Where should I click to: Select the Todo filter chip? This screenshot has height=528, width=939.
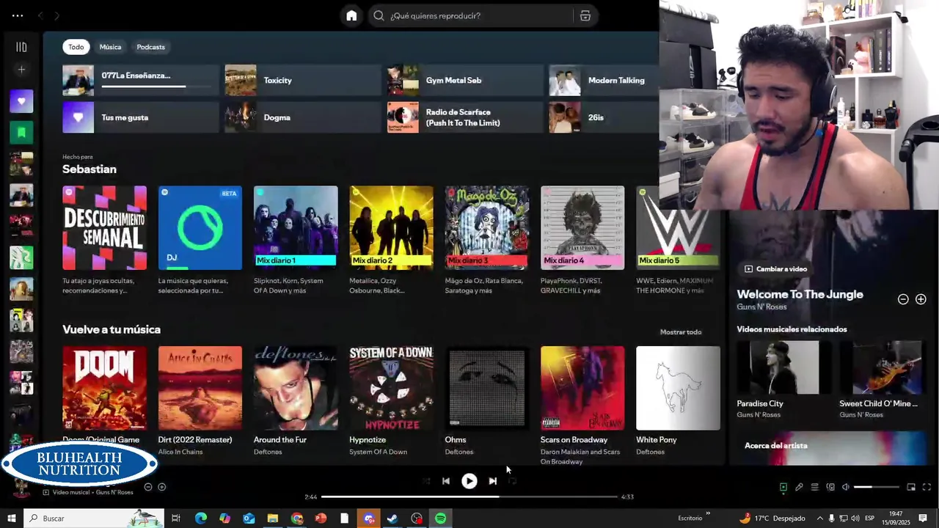76,47
